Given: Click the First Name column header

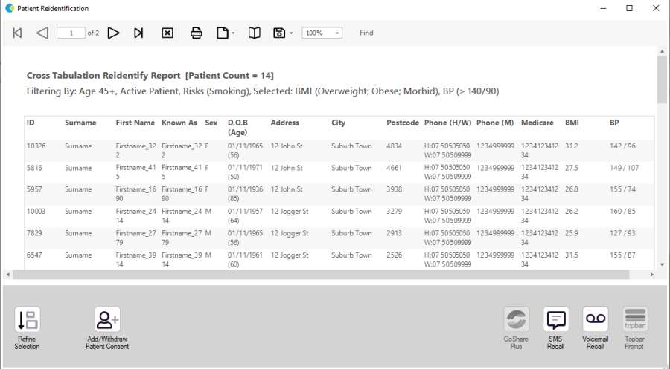Looking at the screenshot, I should 135,123.
